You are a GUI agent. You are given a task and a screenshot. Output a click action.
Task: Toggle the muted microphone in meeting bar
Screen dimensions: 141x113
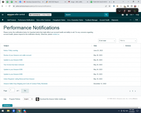[124, 11]
